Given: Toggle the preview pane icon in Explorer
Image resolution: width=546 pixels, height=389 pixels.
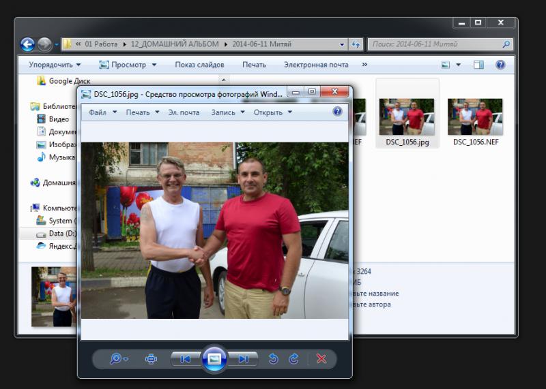Looking at the screenshot, I should point(478,65).
